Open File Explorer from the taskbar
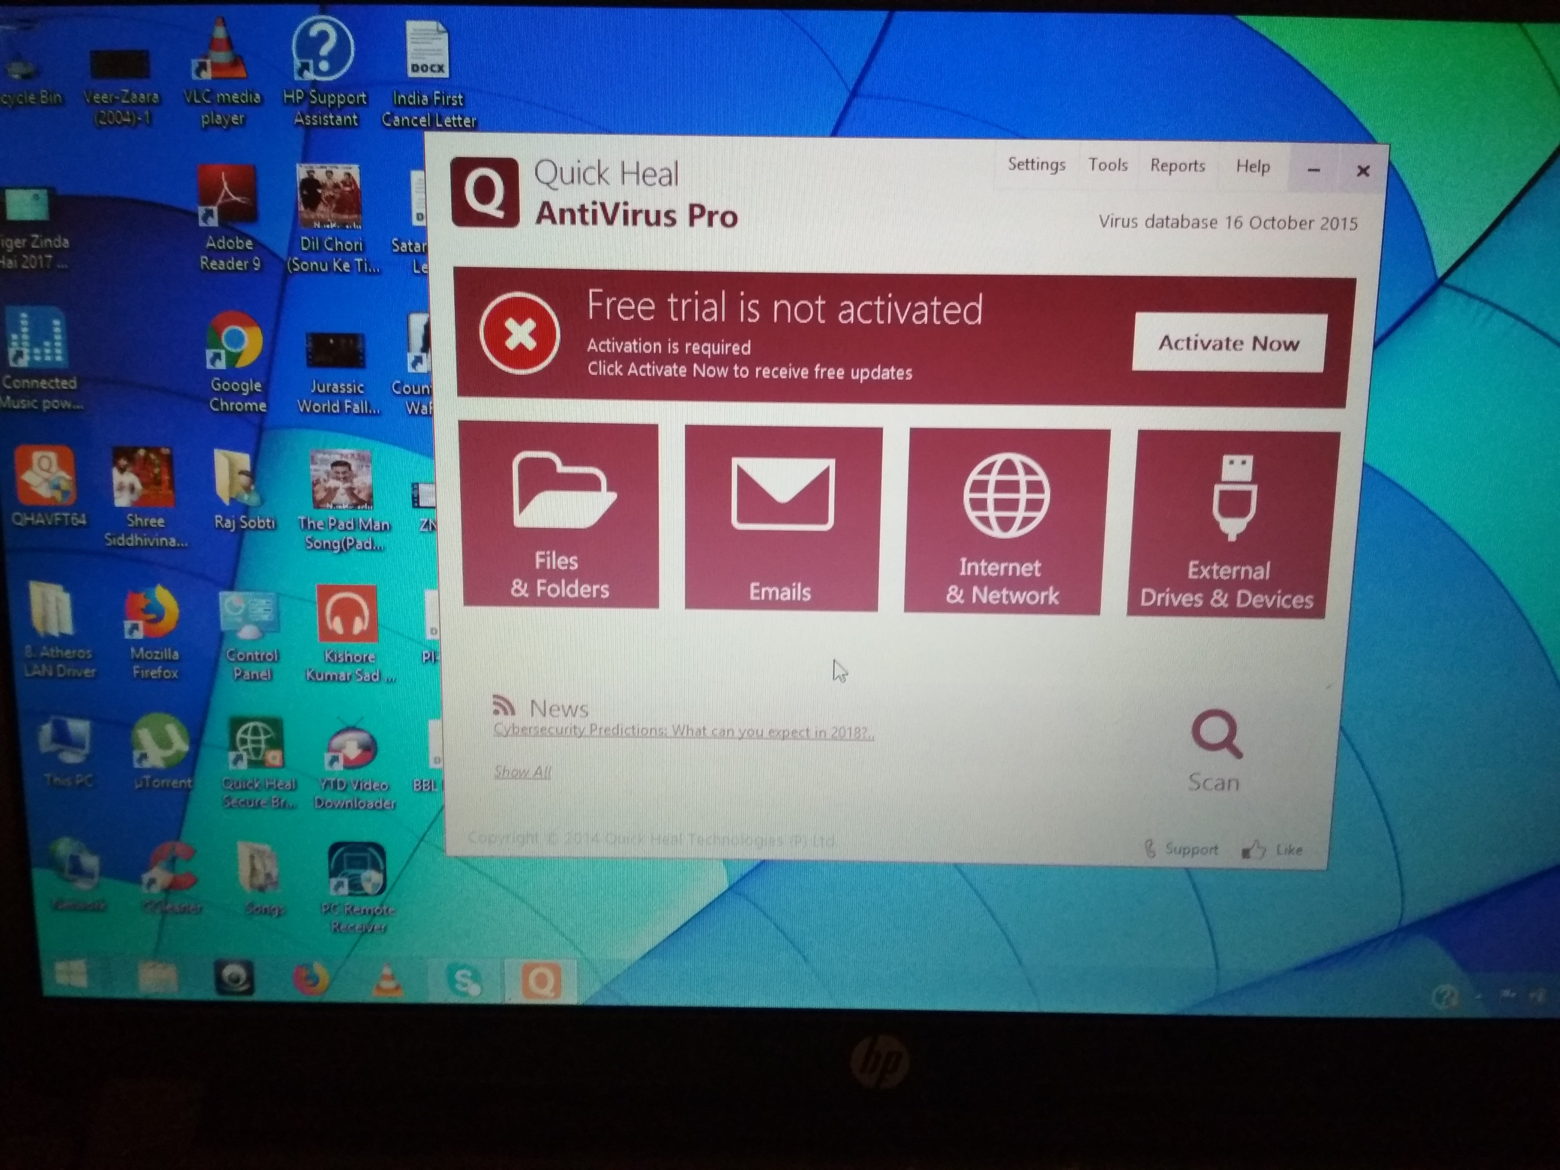 point(158,976)
